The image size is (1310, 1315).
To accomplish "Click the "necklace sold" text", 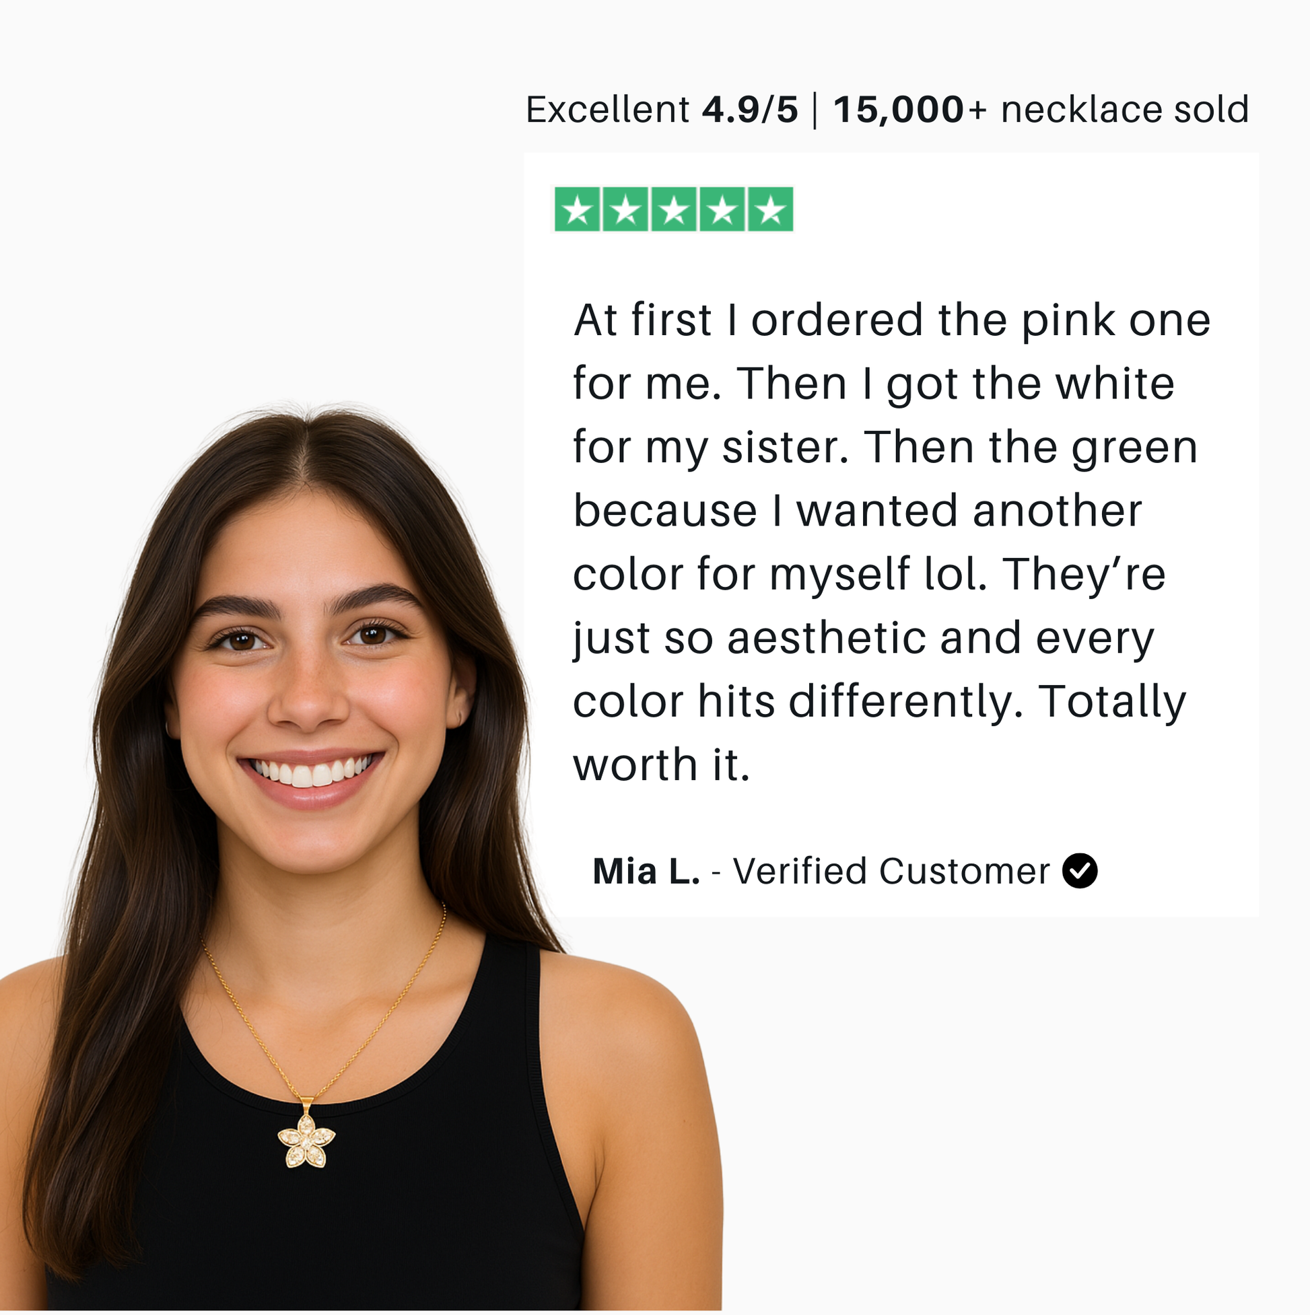I will tap(1124, 110).
